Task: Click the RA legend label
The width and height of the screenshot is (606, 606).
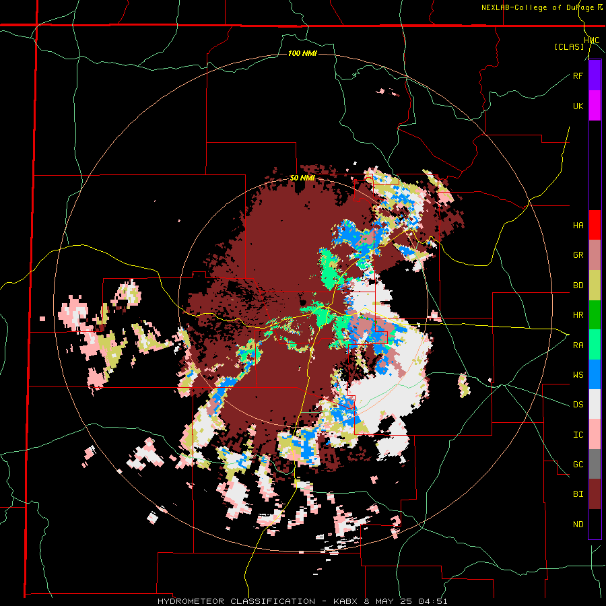Action: tap(578, 345)
